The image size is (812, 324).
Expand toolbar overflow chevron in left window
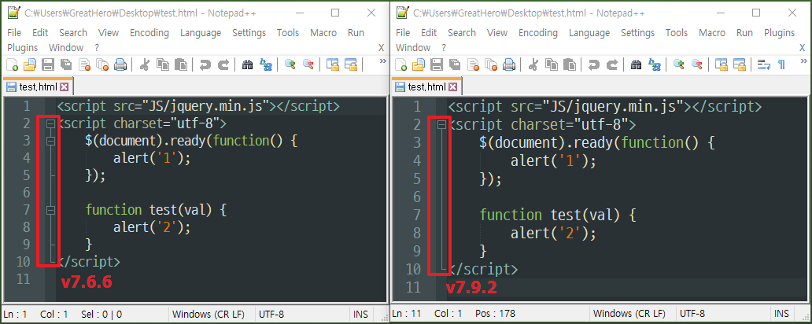pyautogui.click(x=383, y=61)
